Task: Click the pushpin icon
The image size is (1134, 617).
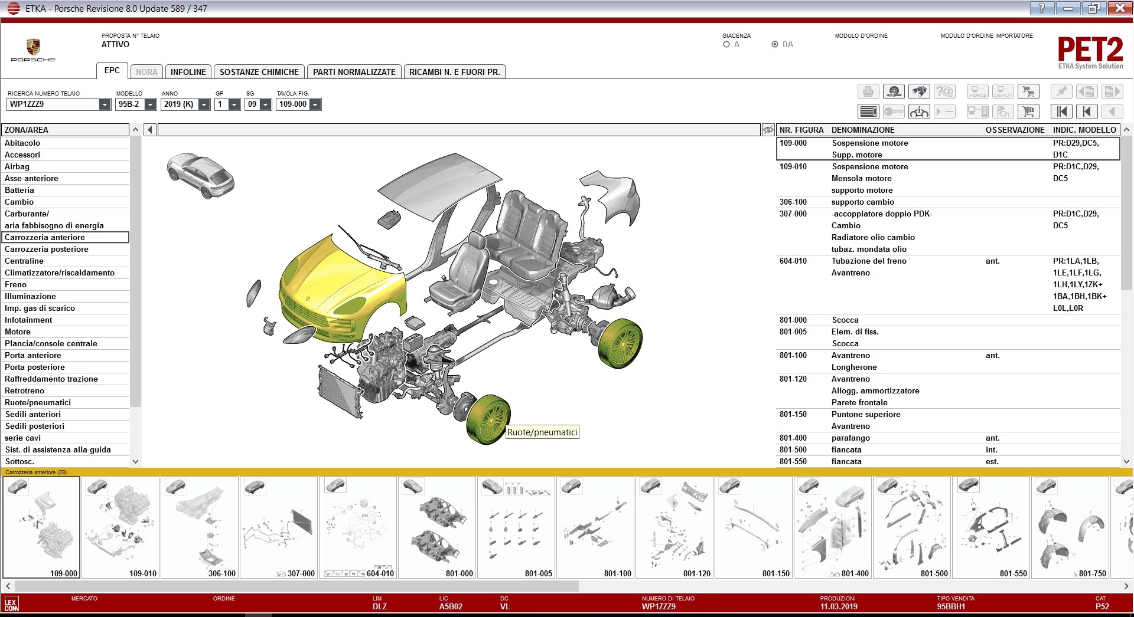Action: coord(1061,91)
